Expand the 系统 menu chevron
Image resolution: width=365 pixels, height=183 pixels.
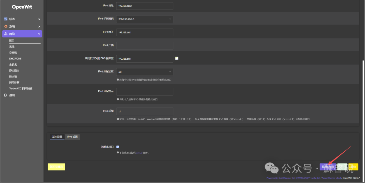(39, 27)
